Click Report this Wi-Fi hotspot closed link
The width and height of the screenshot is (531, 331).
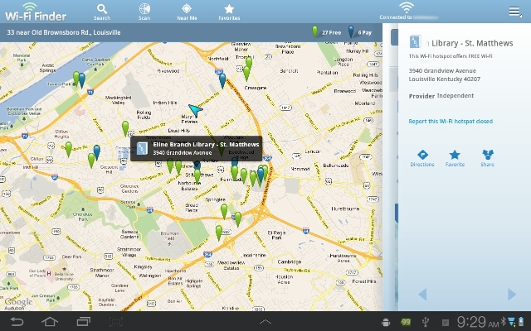(x=451, y=122)
